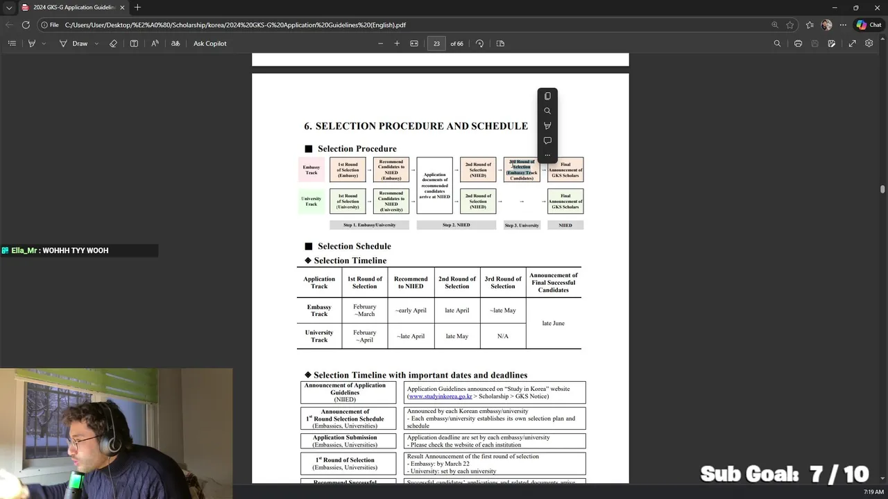Open a new browser tab
The height and width of the screenshot is (499, 888).
click(x=137, y=8)
